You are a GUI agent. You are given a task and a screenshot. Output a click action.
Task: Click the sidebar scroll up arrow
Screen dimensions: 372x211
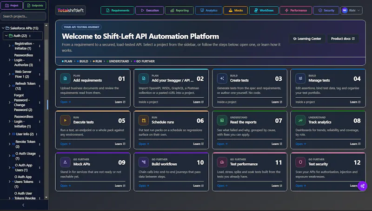coord(46,26)
